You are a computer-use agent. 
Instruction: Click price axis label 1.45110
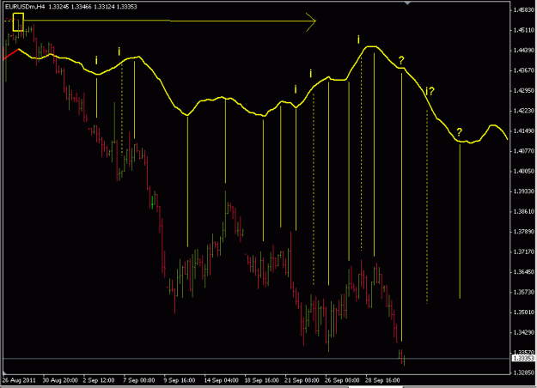tap(523, 30)
